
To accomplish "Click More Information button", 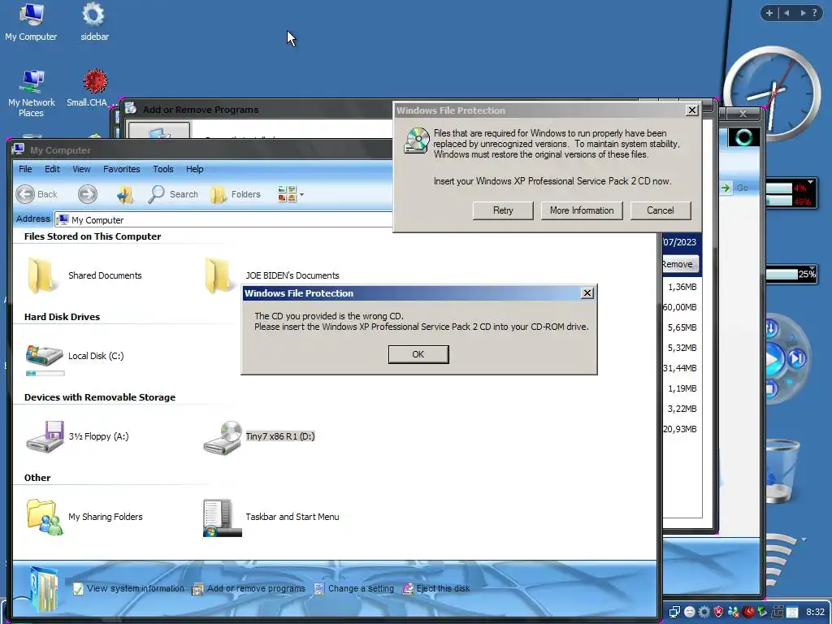I will coord(582,210).
